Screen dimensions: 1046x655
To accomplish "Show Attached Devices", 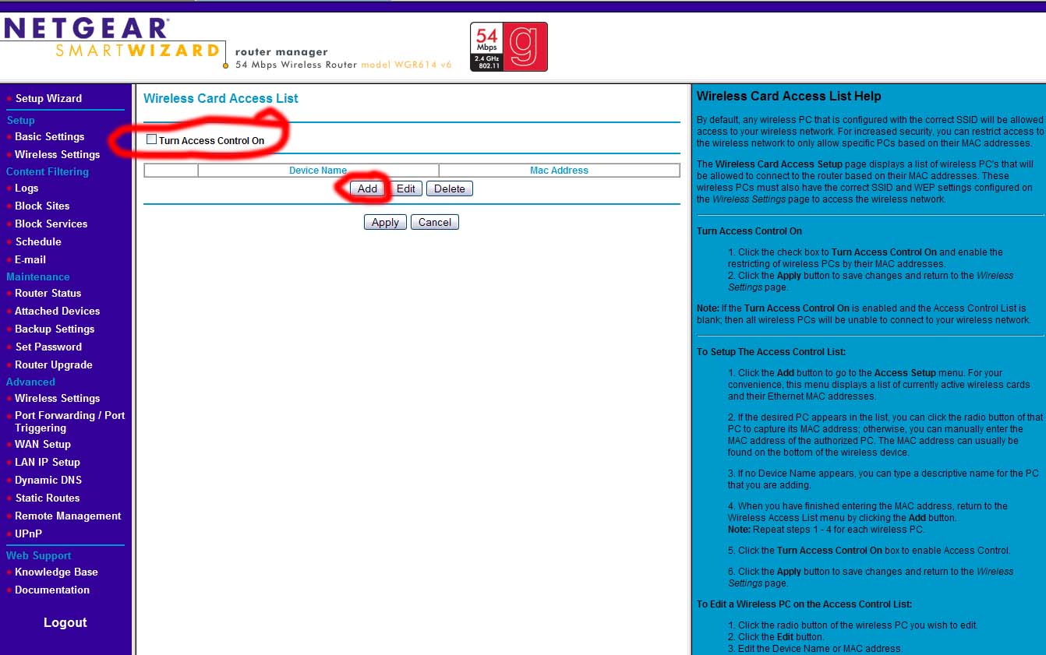I will point(57,311).
